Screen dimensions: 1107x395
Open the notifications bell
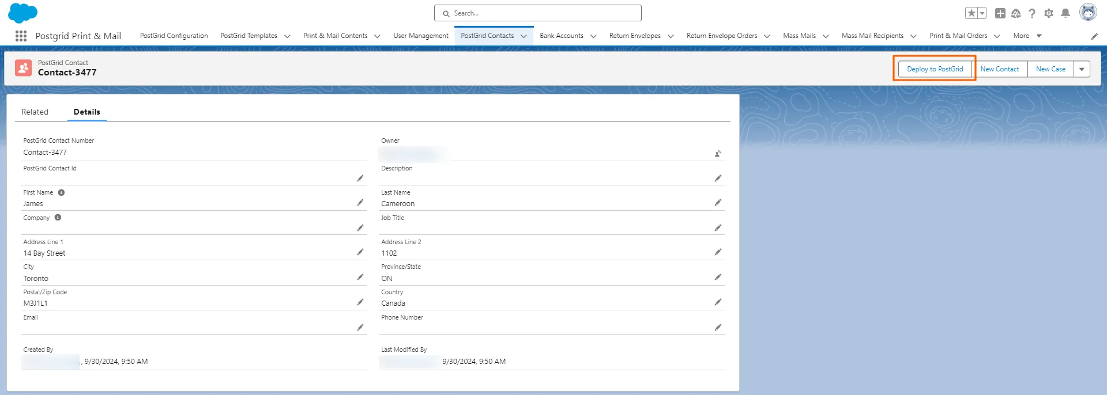pos(1065,13)
